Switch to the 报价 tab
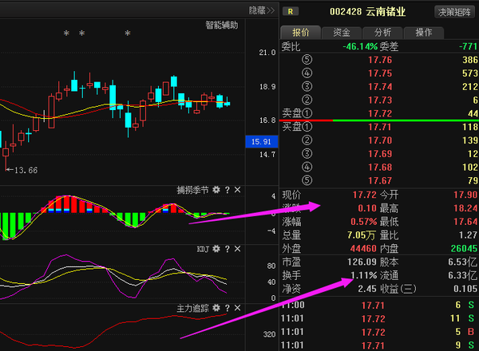The image size is (479, 351). tap(300, 32)
